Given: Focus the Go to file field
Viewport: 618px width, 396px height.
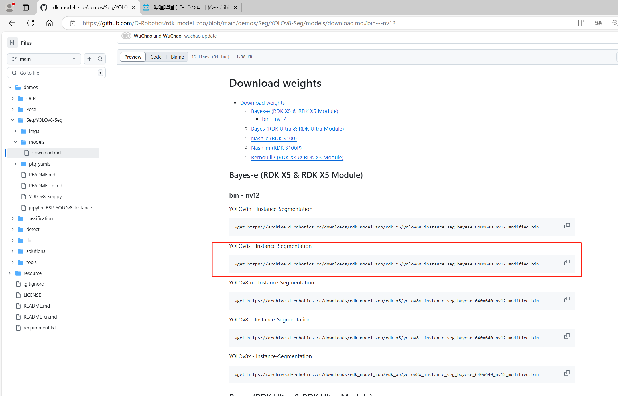Looking at the screenshot, I should (x=56, y=73).
